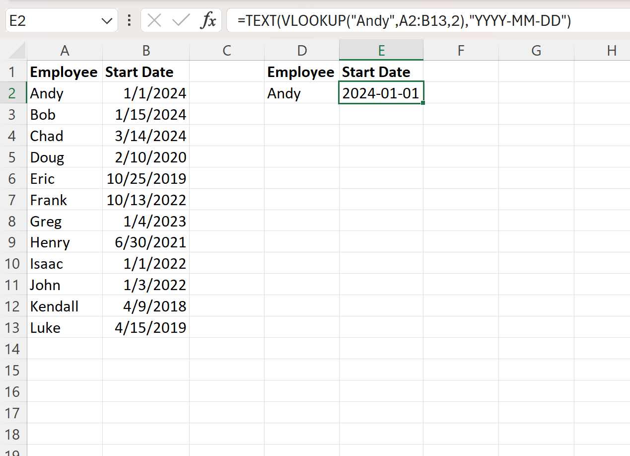This screenshot has width=630, height=456.
Task: Select row 2 header
Action: [x=13, y=93]
